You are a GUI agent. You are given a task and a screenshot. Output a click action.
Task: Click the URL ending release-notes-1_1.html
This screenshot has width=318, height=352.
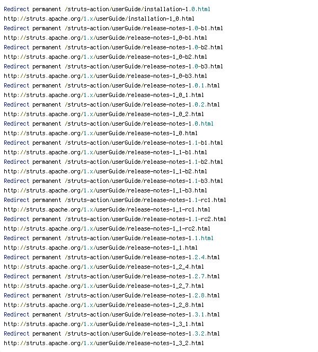[101, 248]
